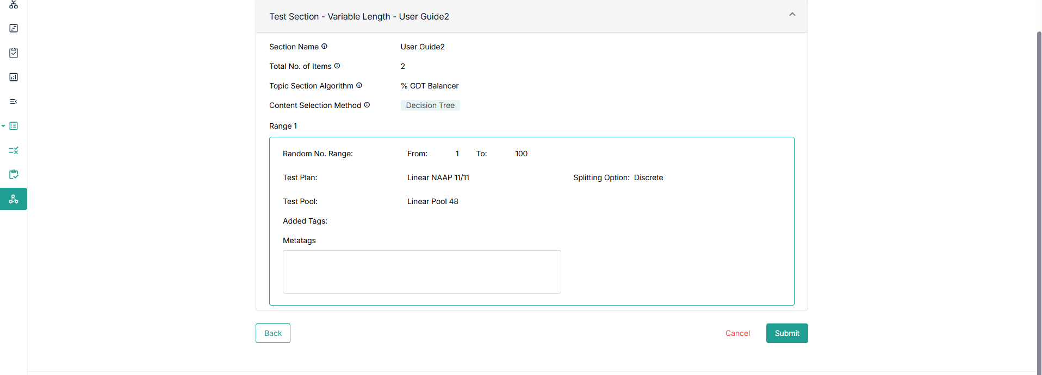Click the collapse-list sidebar icon

14,101
